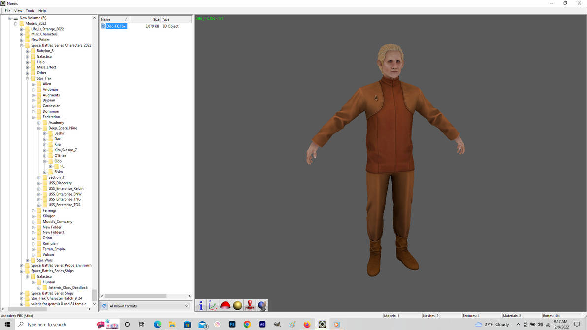Viewport: 587px width, 330px height.
Task: Sort the file list by Size column
Action: (x=145, y=19)
